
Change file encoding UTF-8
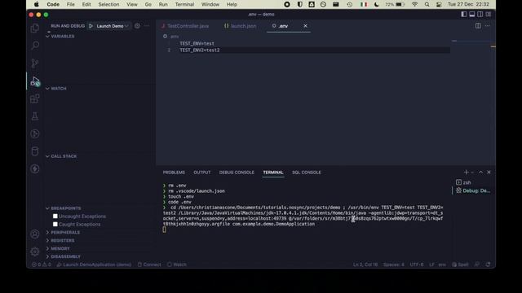click(417, 265)
